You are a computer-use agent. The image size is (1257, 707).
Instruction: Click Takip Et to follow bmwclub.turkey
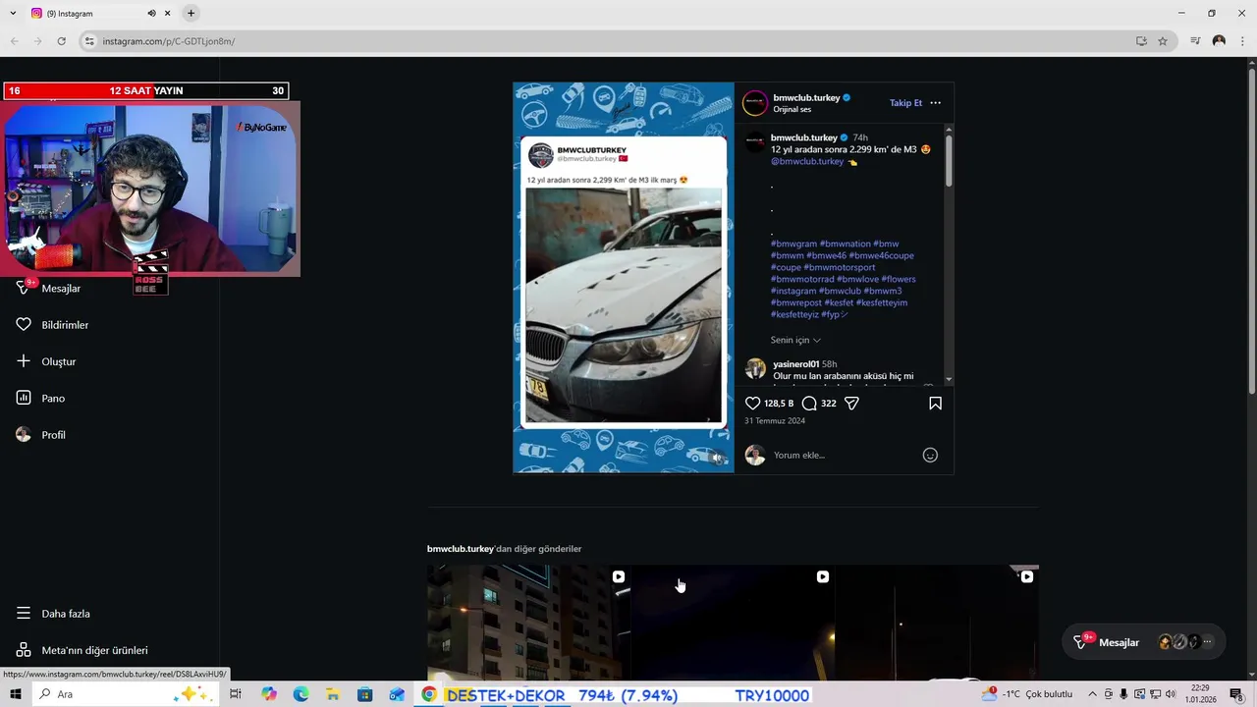(x=905, y=103)
